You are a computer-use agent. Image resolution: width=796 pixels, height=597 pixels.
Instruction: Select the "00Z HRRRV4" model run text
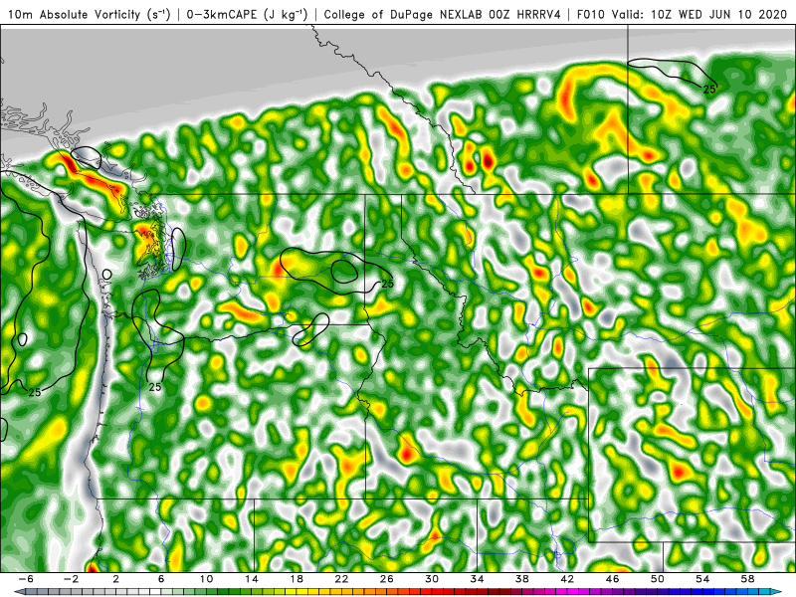coord(525,15)
